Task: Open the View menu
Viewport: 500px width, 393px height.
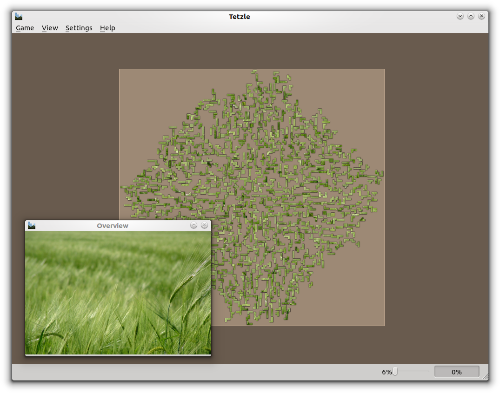Action: point(50,28)
